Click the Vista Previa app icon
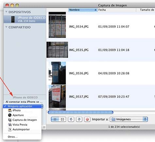 10,125
